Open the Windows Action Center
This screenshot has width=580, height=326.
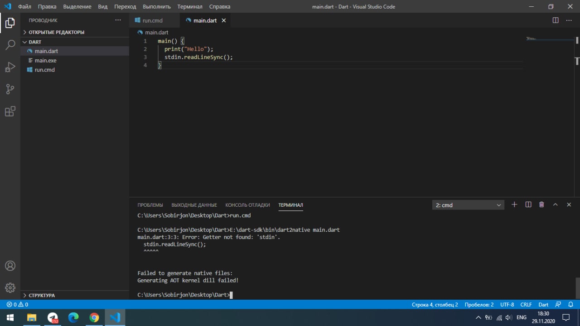point(566,317)
